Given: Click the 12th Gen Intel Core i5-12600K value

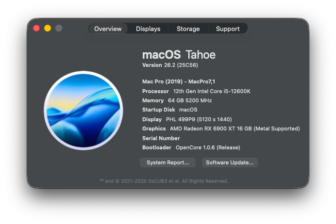Looking at the screenshot, I should (212, 91).
